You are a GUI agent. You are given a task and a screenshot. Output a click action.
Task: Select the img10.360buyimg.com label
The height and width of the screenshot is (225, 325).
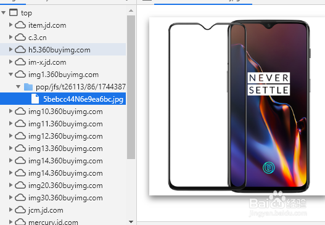pyautogui.click(x=65, y=112)
